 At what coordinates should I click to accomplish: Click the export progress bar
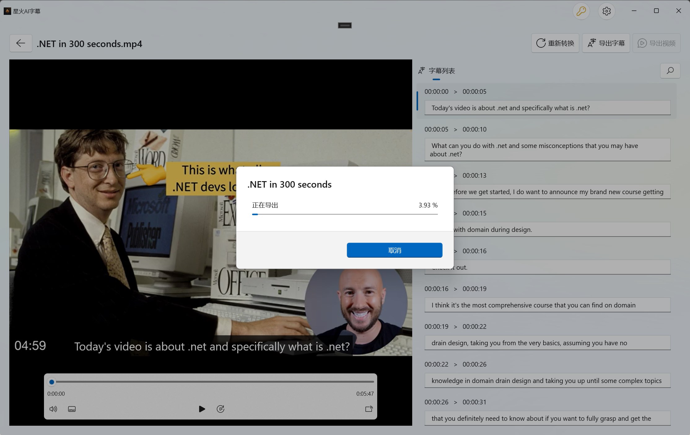[345, 214]
